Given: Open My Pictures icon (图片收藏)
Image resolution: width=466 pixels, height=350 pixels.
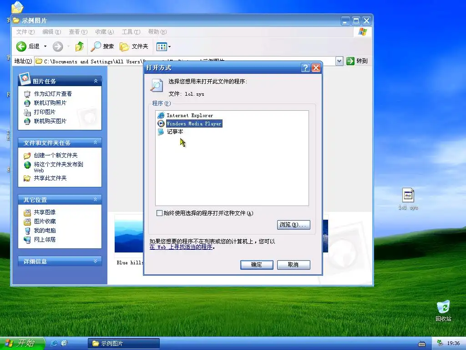Looking at the screenshot, I should (x=27, y=222).
